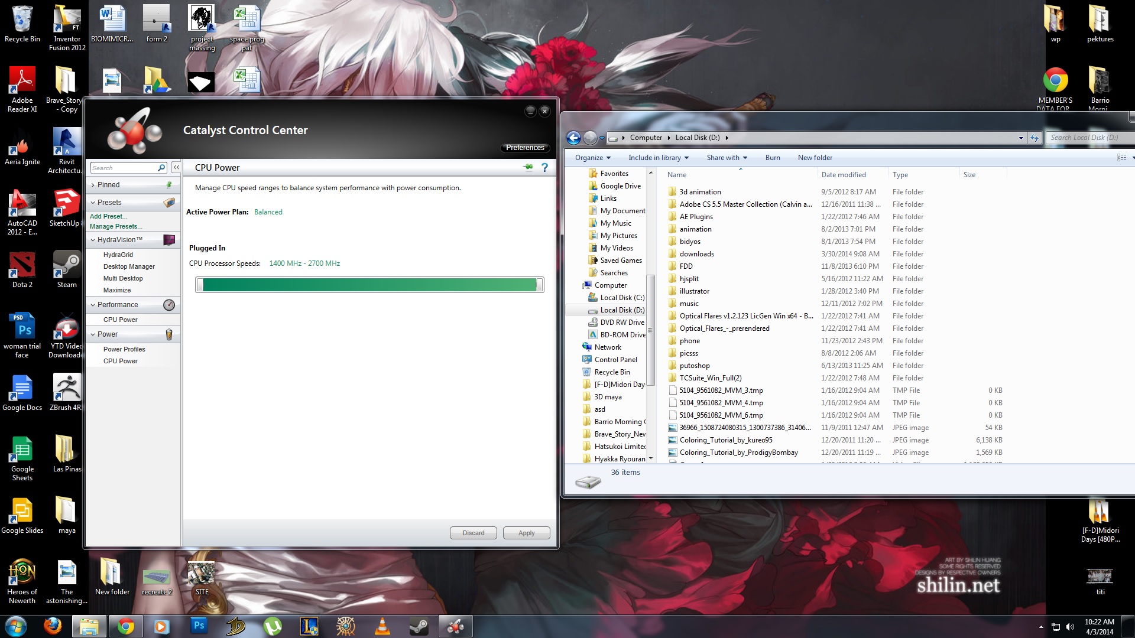Hide the Catalyst sidebar with the collapse arrows
Viewport: 1135px width, 638px height.
[x=176, y=168]
